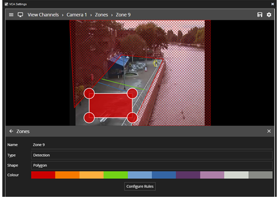The image size is (280, 199).
Task: Open the settings gear icon
Action: 269,15
